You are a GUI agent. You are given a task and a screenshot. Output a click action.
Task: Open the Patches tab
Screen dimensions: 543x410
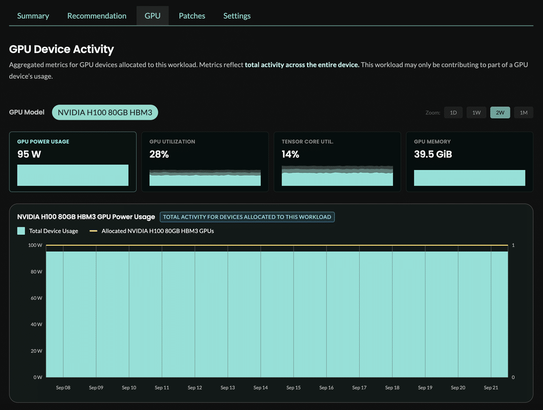coord(192,16)
